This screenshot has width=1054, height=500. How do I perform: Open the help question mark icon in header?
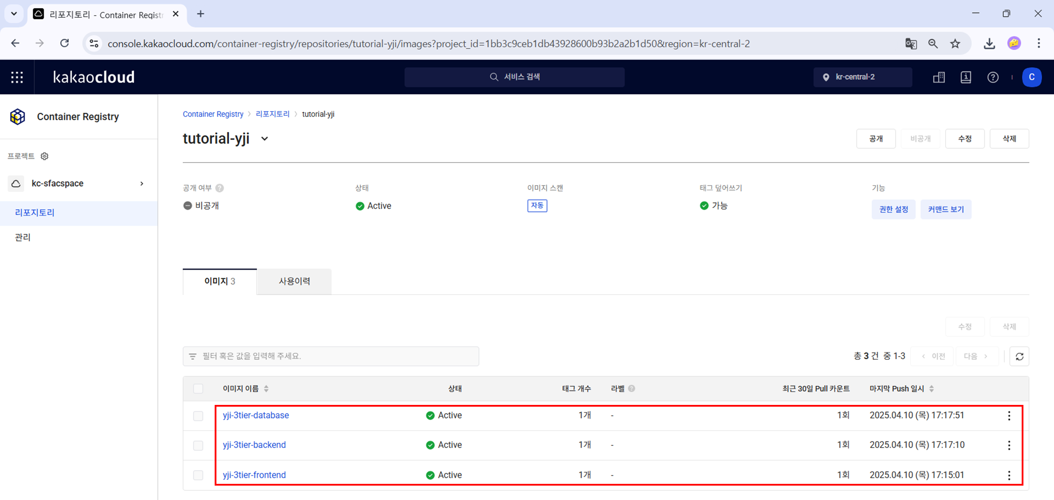point(993,77)
